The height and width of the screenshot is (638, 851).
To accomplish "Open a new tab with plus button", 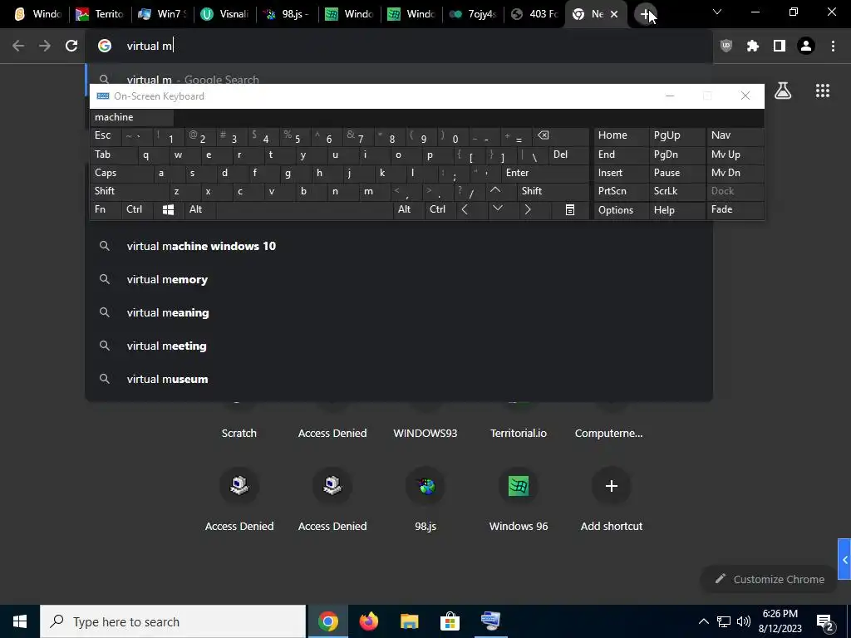I will pos(645,14).
